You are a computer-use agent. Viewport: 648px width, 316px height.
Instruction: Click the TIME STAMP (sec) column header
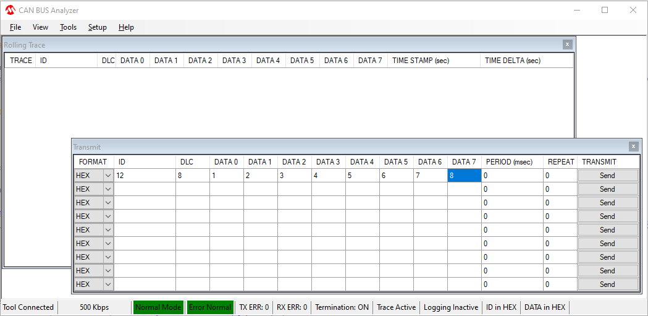click(434, 61)
